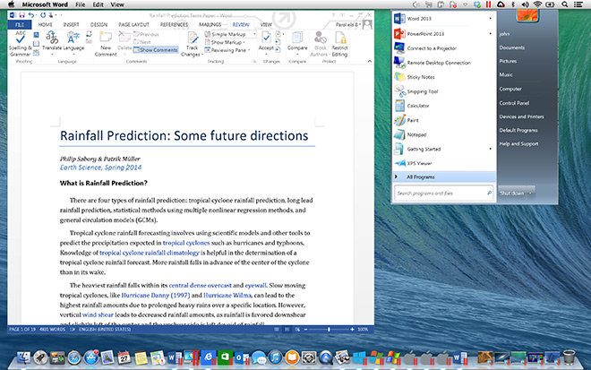
Task: Open Spotlight search in menu bar
Action: pos(565,4)
